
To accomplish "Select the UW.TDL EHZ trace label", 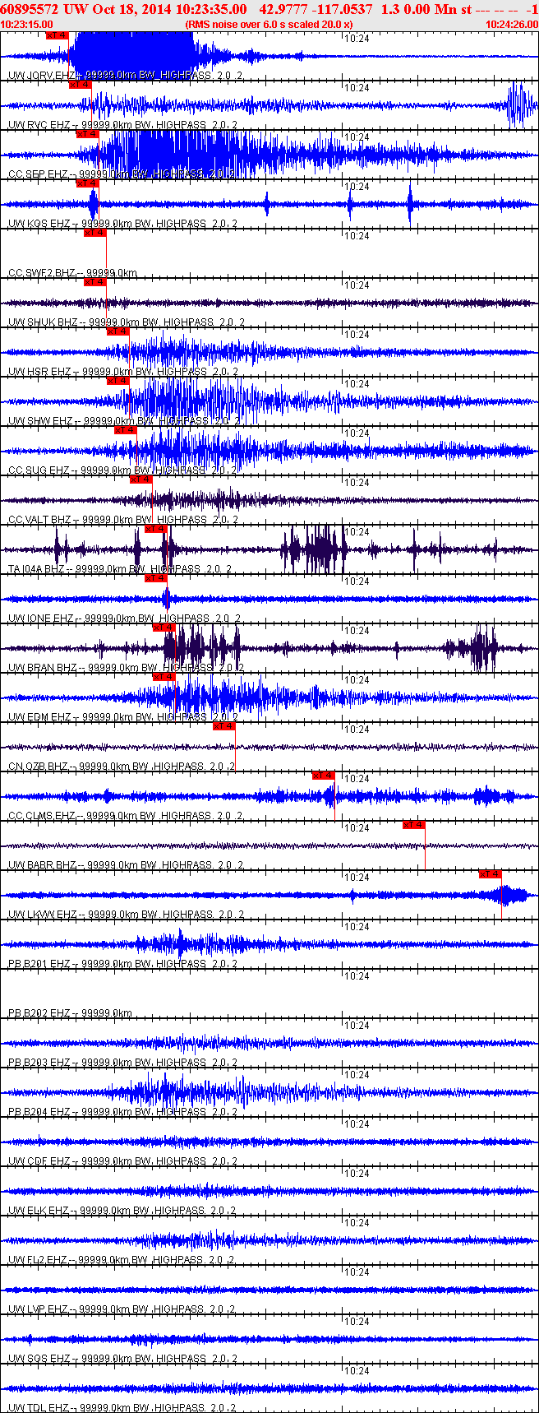I will tap(39, 1408).
